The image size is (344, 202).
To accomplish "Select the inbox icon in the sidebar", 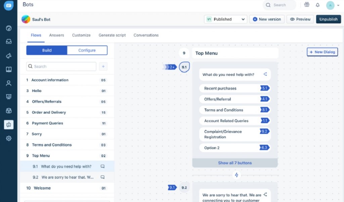I will point(8,42).
